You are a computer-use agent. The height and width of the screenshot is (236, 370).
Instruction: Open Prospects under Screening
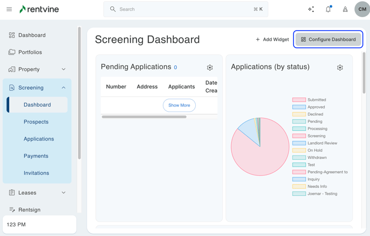click(x=36, y=122)
